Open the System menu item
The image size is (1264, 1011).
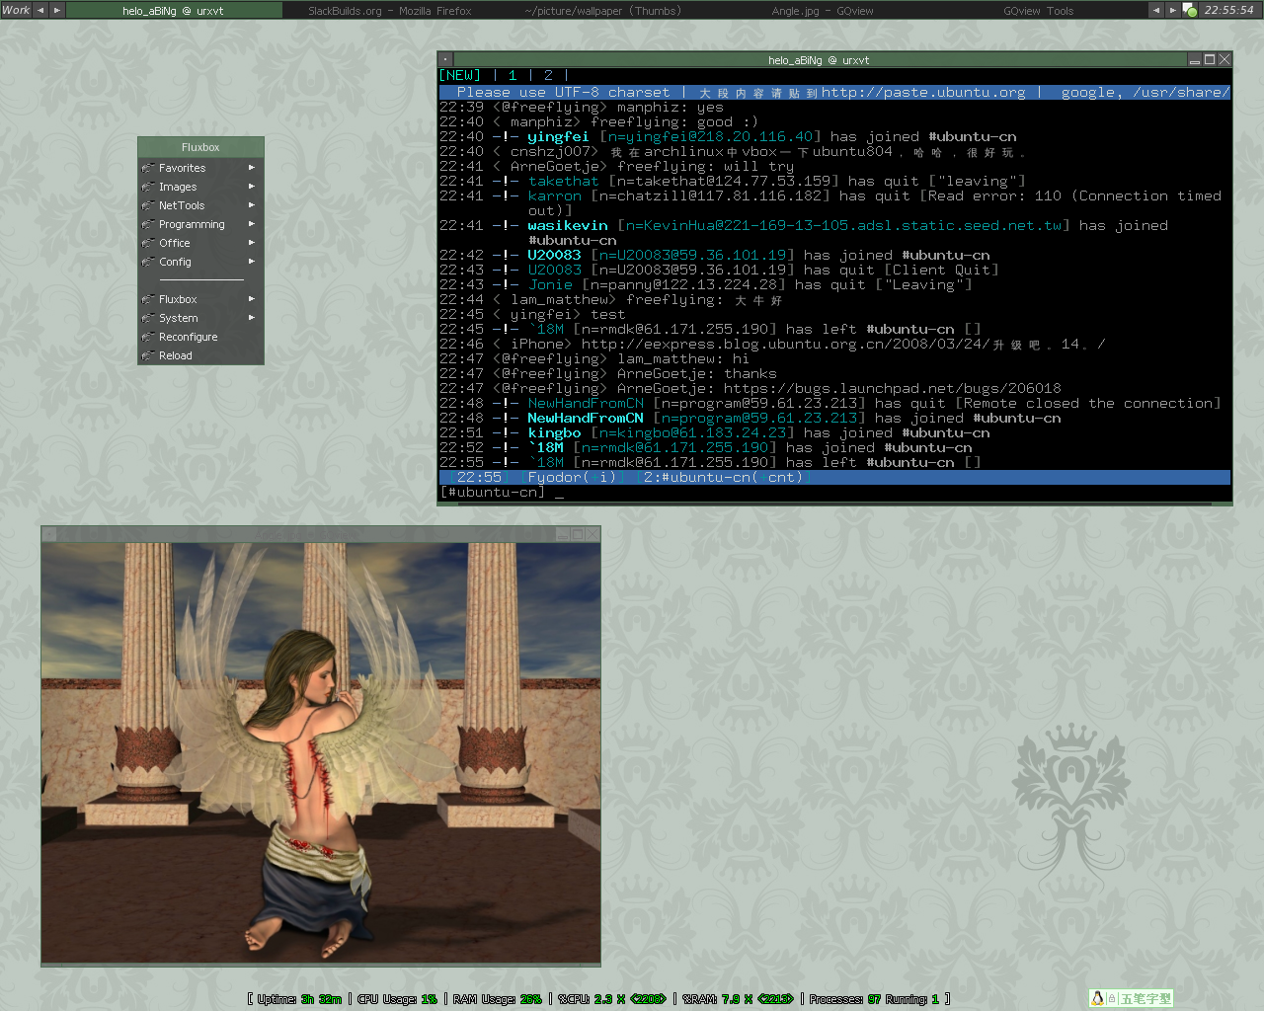(x=200, y=318)
